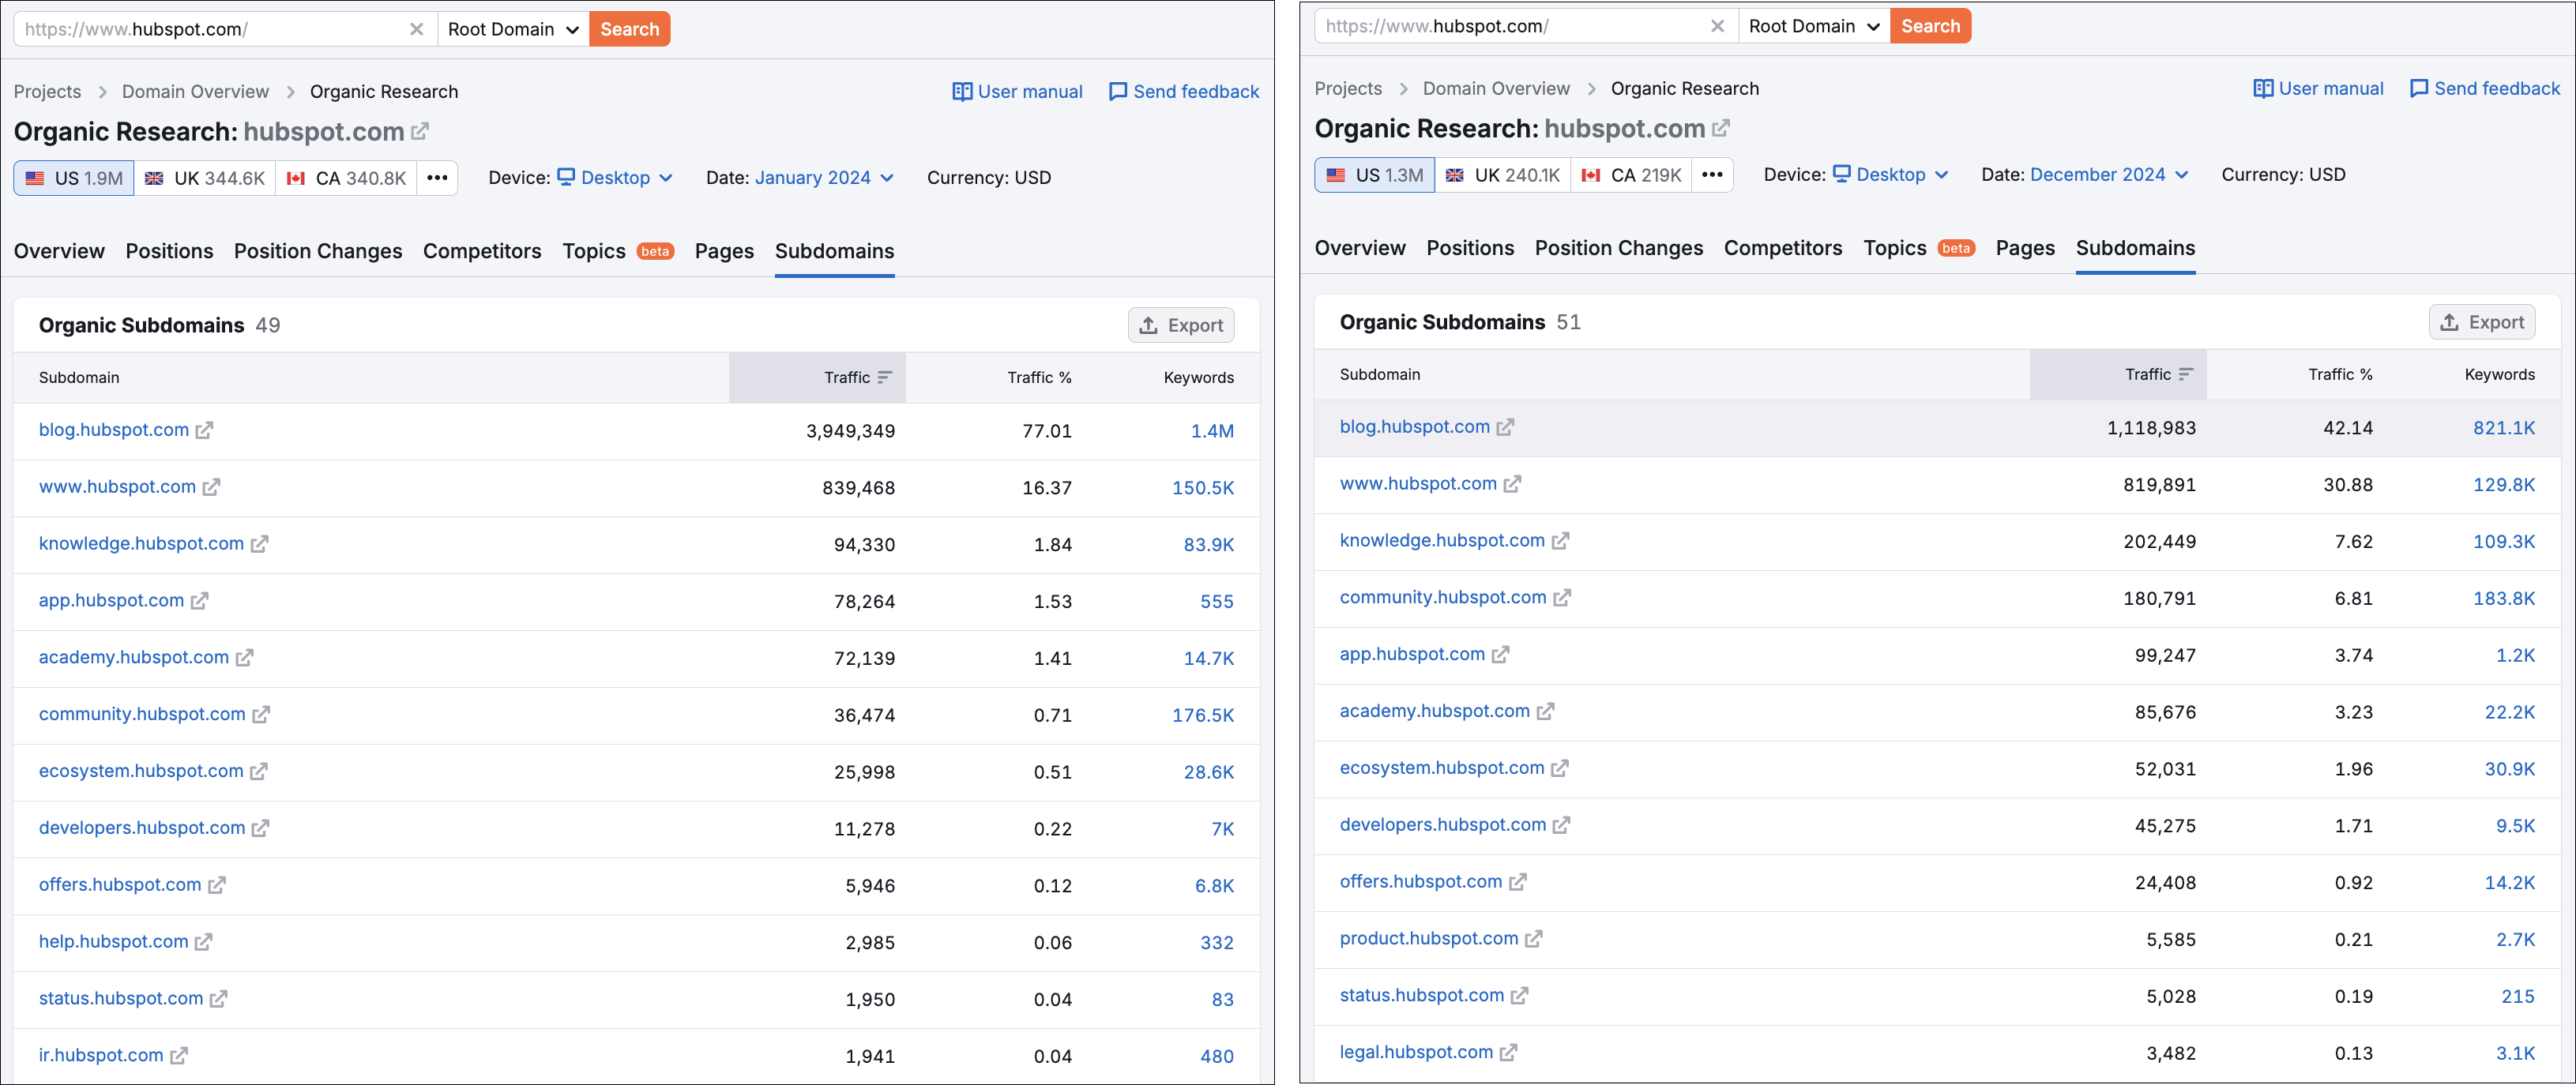Clear the URL field in left panel
This screenshot has height=1085, width=2576.
(x=416, y=29)
